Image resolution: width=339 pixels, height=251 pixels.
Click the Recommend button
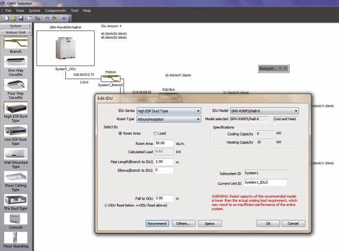click(x=157, y=223)
